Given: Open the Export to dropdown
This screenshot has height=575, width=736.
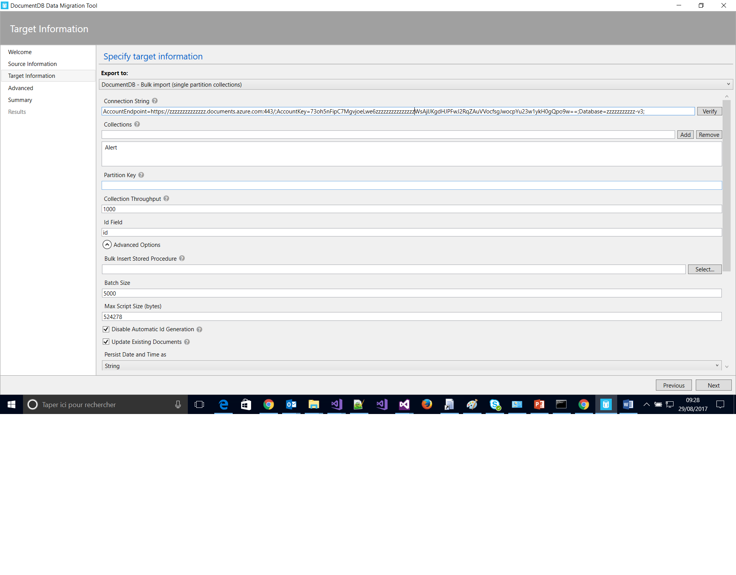Looking at the screenshot, I should (x=416, y=84).
